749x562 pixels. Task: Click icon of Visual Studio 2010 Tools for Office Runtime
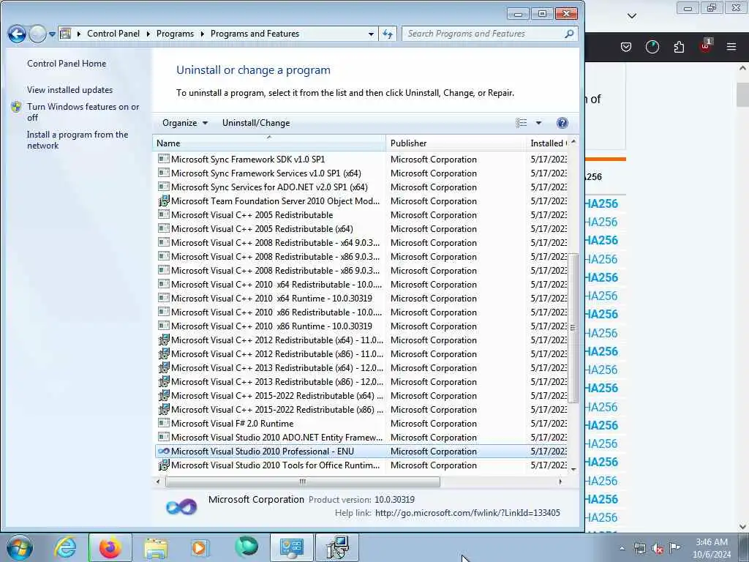click(163, 465)
